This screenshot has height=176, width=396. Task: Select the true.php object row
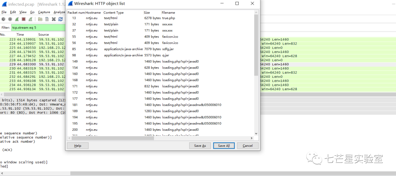click(160, 18)
